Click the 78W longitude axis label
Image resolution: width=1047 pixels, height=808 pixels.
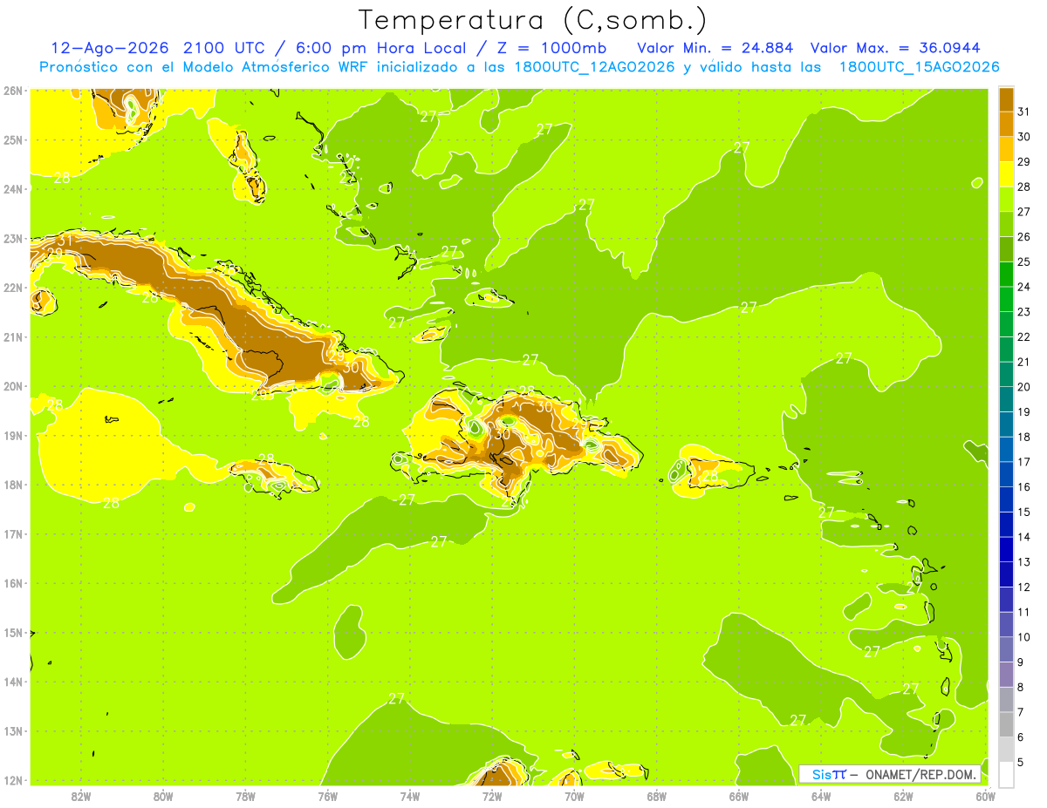[245, 796]
